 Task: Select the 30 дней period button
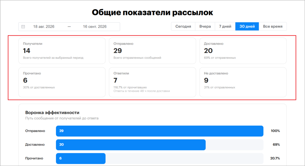point(247,26)
